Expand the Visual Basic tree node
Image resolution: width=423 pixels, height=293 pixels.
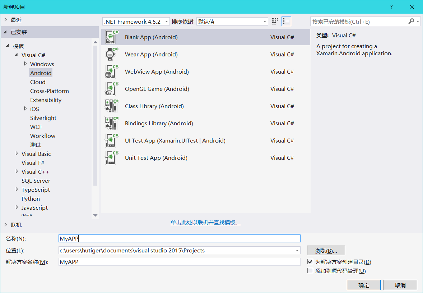point(17,154)
